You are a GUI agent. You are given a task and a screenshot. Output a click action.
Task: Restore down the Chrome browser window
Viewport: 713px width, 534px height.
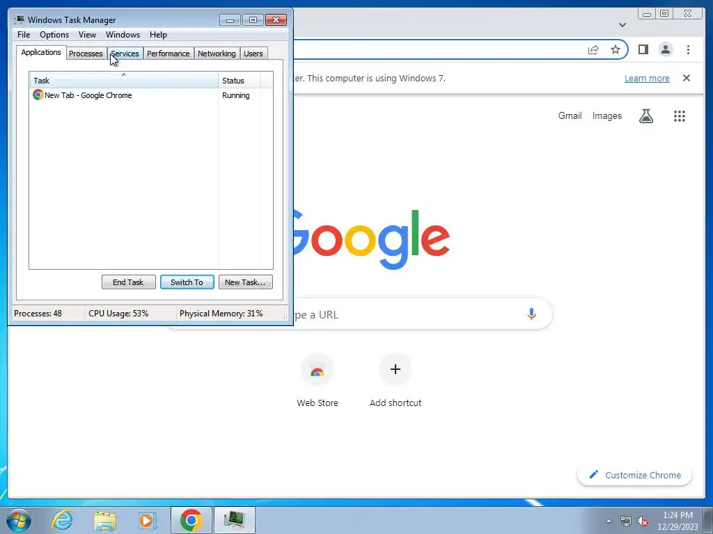tap(664, 14)
